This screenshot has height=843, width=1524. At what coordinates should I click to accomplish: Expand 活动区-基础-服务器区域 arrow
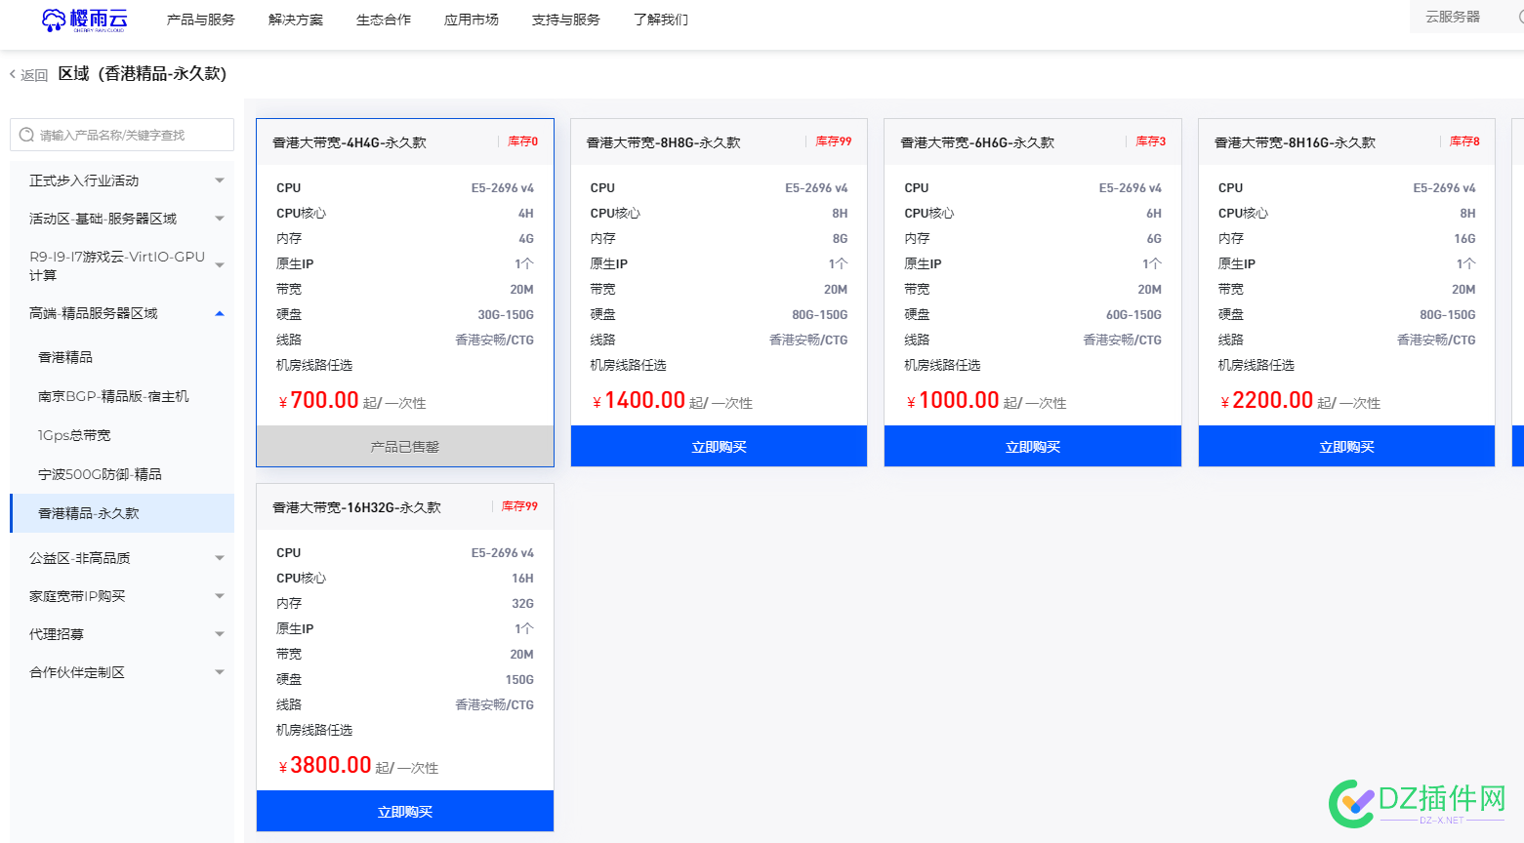220,219
